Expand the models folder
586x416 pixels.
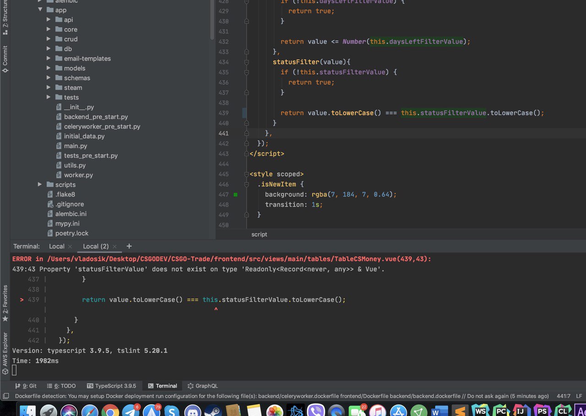(49, 68)
